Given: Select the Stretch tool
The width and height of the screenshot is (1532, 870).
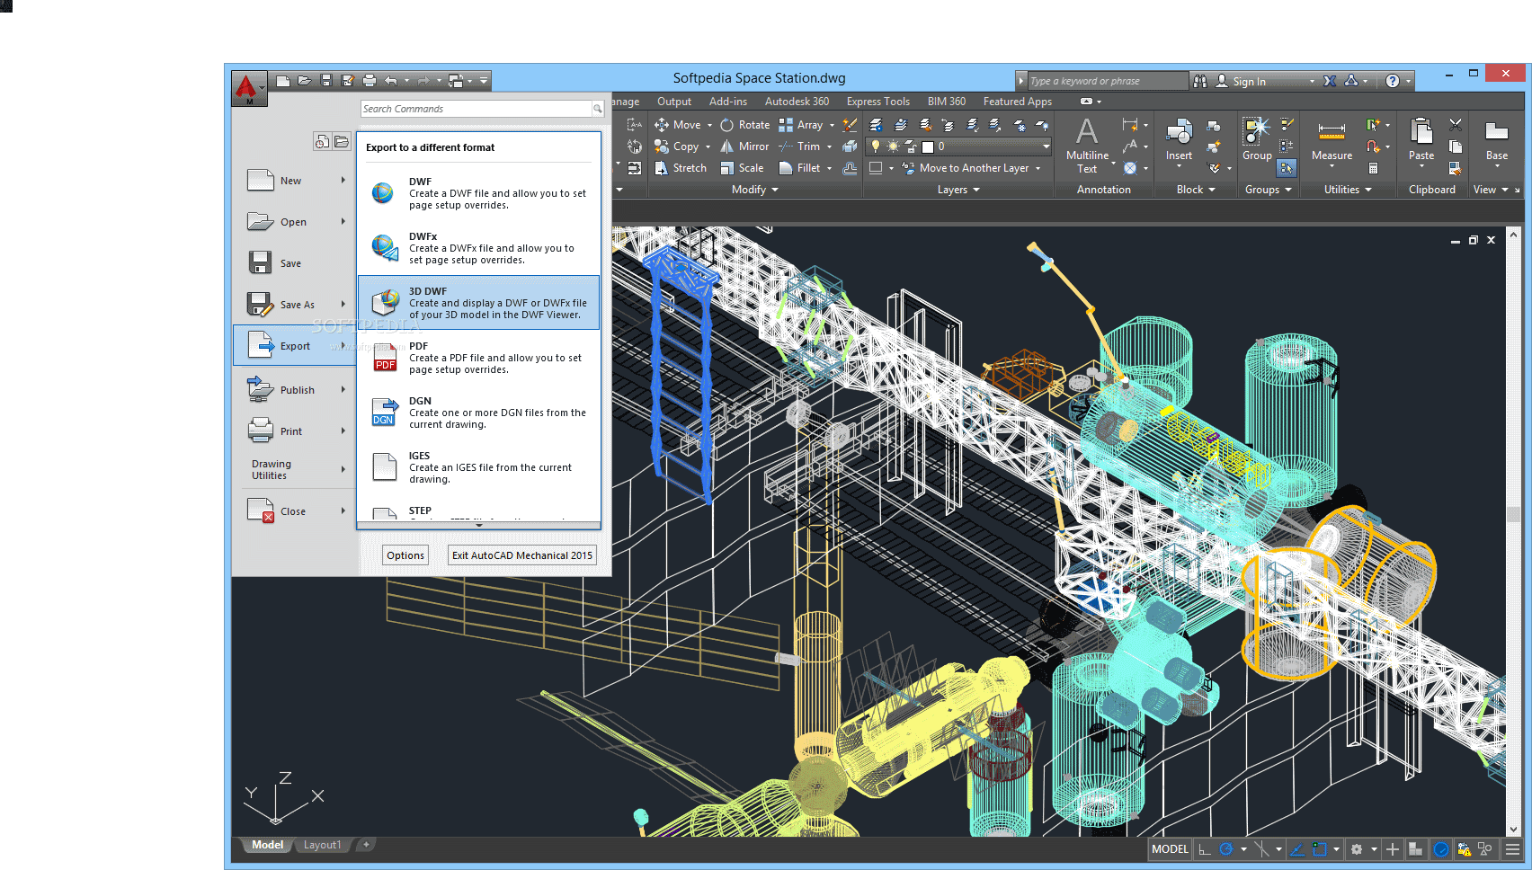Looking at the screenshot, I should (680, 168).
